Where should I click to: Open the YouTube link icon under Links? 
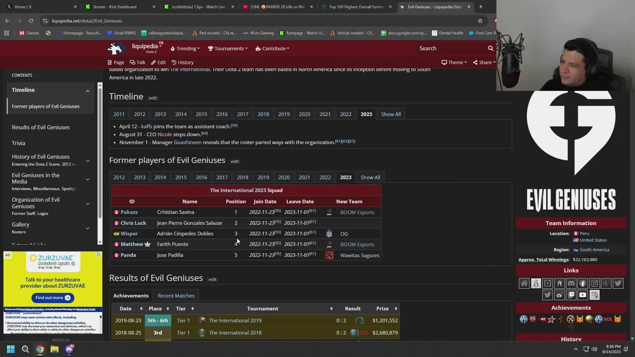583,295
